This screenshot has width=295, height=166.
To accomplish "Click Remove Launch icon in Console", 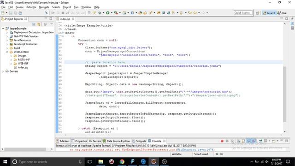I will (x=227, y=141).
